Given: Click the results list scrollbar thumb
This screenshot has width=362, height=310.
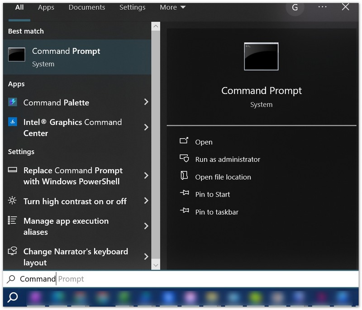Looking at the screenshot, I should point(156,145).
